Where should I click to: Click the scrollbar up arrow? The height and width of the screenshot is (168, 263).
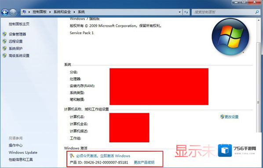[259, 20]
